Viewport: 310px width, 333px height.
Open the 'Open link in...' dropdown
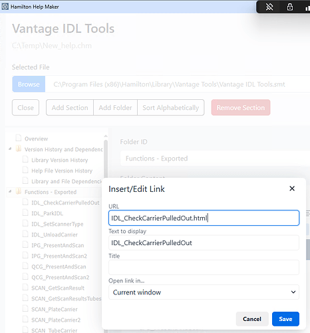(204, 292)
